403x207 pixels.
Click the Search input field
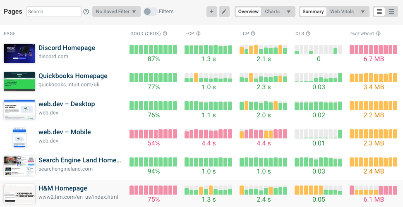click(54, 12)
